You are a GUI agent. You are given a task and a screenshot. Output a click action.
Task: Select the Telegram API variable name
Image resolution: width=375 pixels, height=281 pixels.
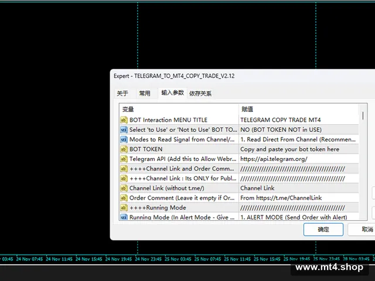(x=183, y=159)
